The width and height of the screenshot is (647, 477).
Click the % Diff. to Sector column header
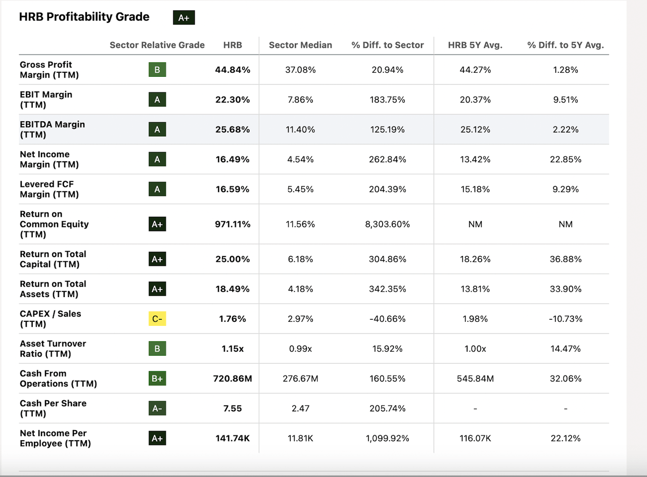(388, 45)
